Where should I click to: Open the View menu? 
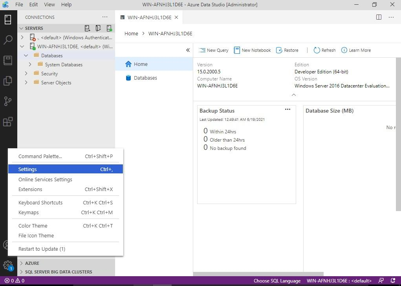click(49, 5)
